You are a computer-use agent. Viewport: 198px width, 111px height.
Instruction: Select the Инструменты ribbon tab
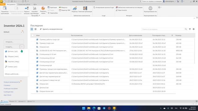click(x=11, y=4)
